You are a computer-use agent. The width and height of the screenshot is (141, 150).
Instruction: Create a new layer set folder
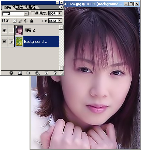pos(28,73)
